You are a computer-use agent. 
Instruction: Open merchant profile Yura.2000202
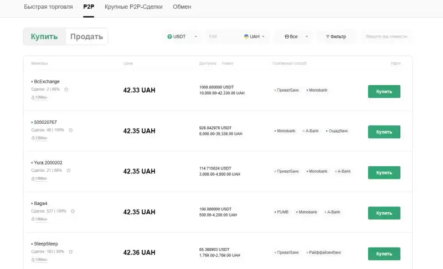(48, 163)
